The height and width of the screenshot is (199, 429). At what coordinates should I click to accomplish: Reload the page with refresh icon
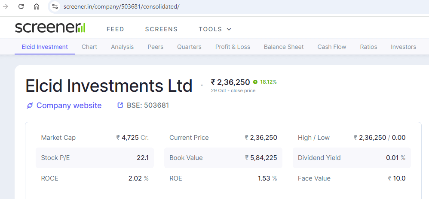pos(21,6)
